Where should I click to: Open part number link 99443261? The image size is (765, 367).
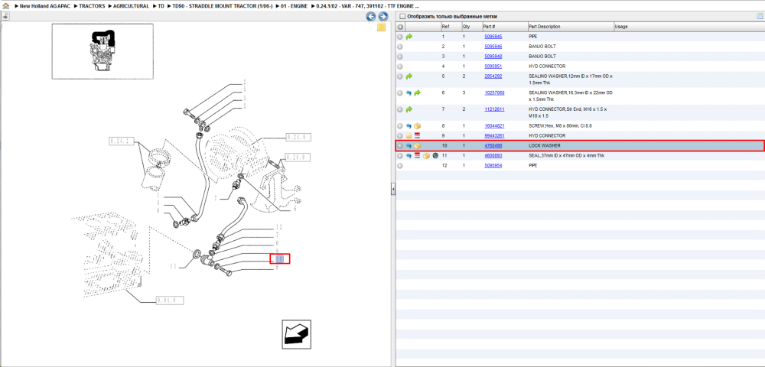pos(494,135)
